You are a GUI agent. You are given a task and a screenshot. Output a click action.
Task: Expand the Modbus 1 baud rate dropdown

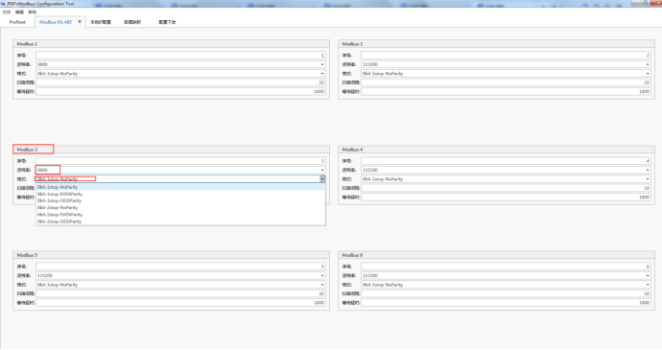coord(322,64)
